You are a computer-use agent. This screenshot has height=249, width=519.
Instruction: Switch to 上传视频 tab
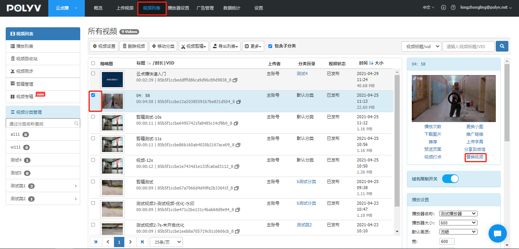[125, 8]
